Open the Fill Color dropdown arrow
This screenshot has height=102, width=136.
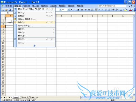click(128, 10)
